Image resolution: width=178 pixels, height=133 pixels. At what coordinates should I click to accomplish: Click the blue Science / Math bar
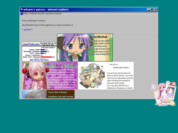(43, 50)
